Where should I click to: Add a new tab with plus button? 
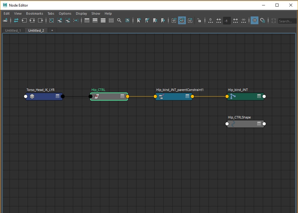click(52, 31)
